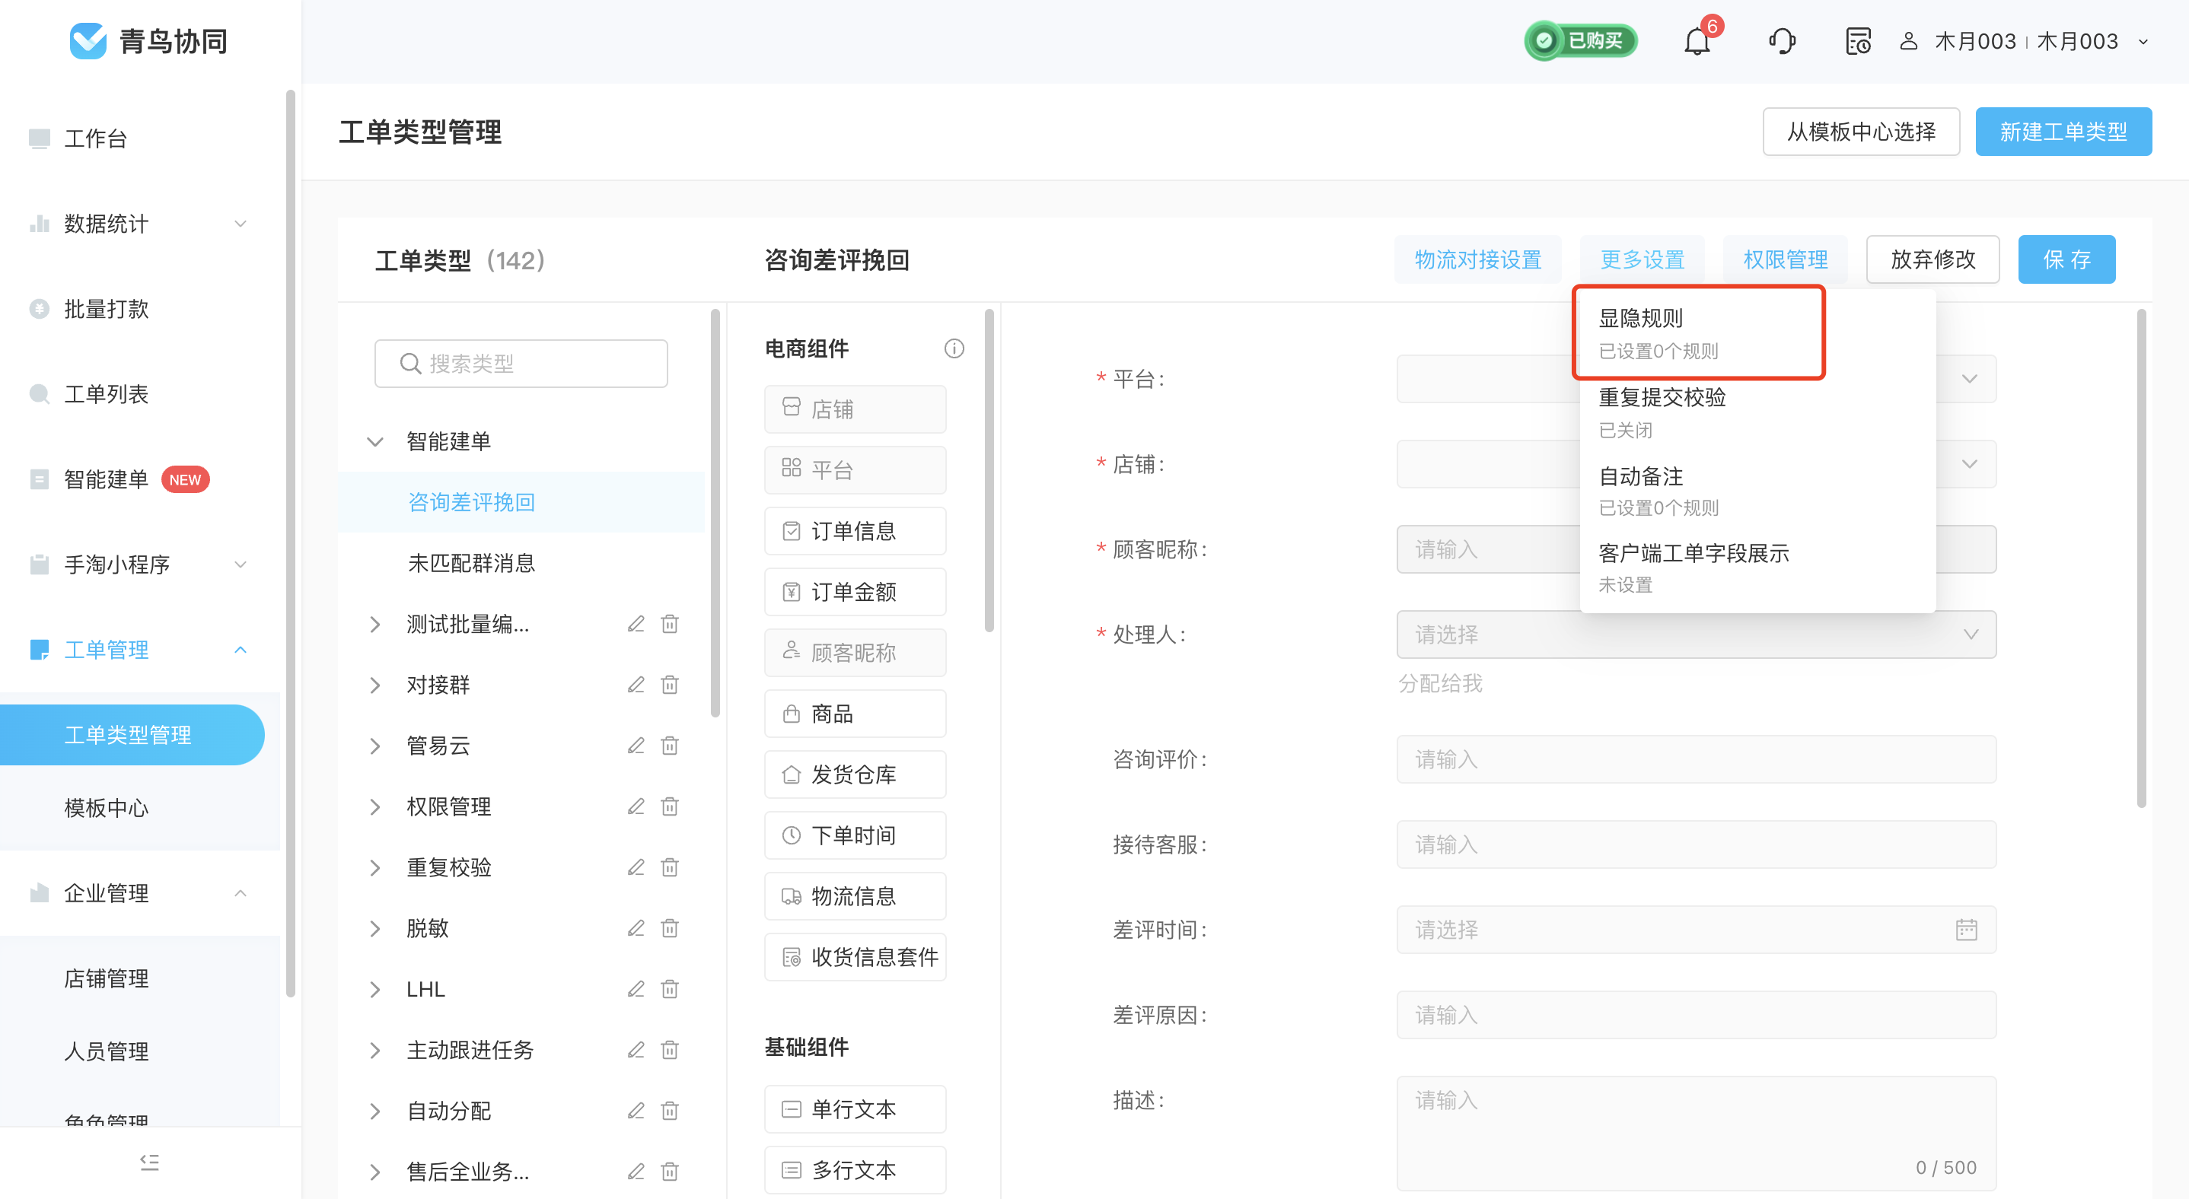
Task: Collapse the 智能建单 tree group
Action: tap(374, 441)
